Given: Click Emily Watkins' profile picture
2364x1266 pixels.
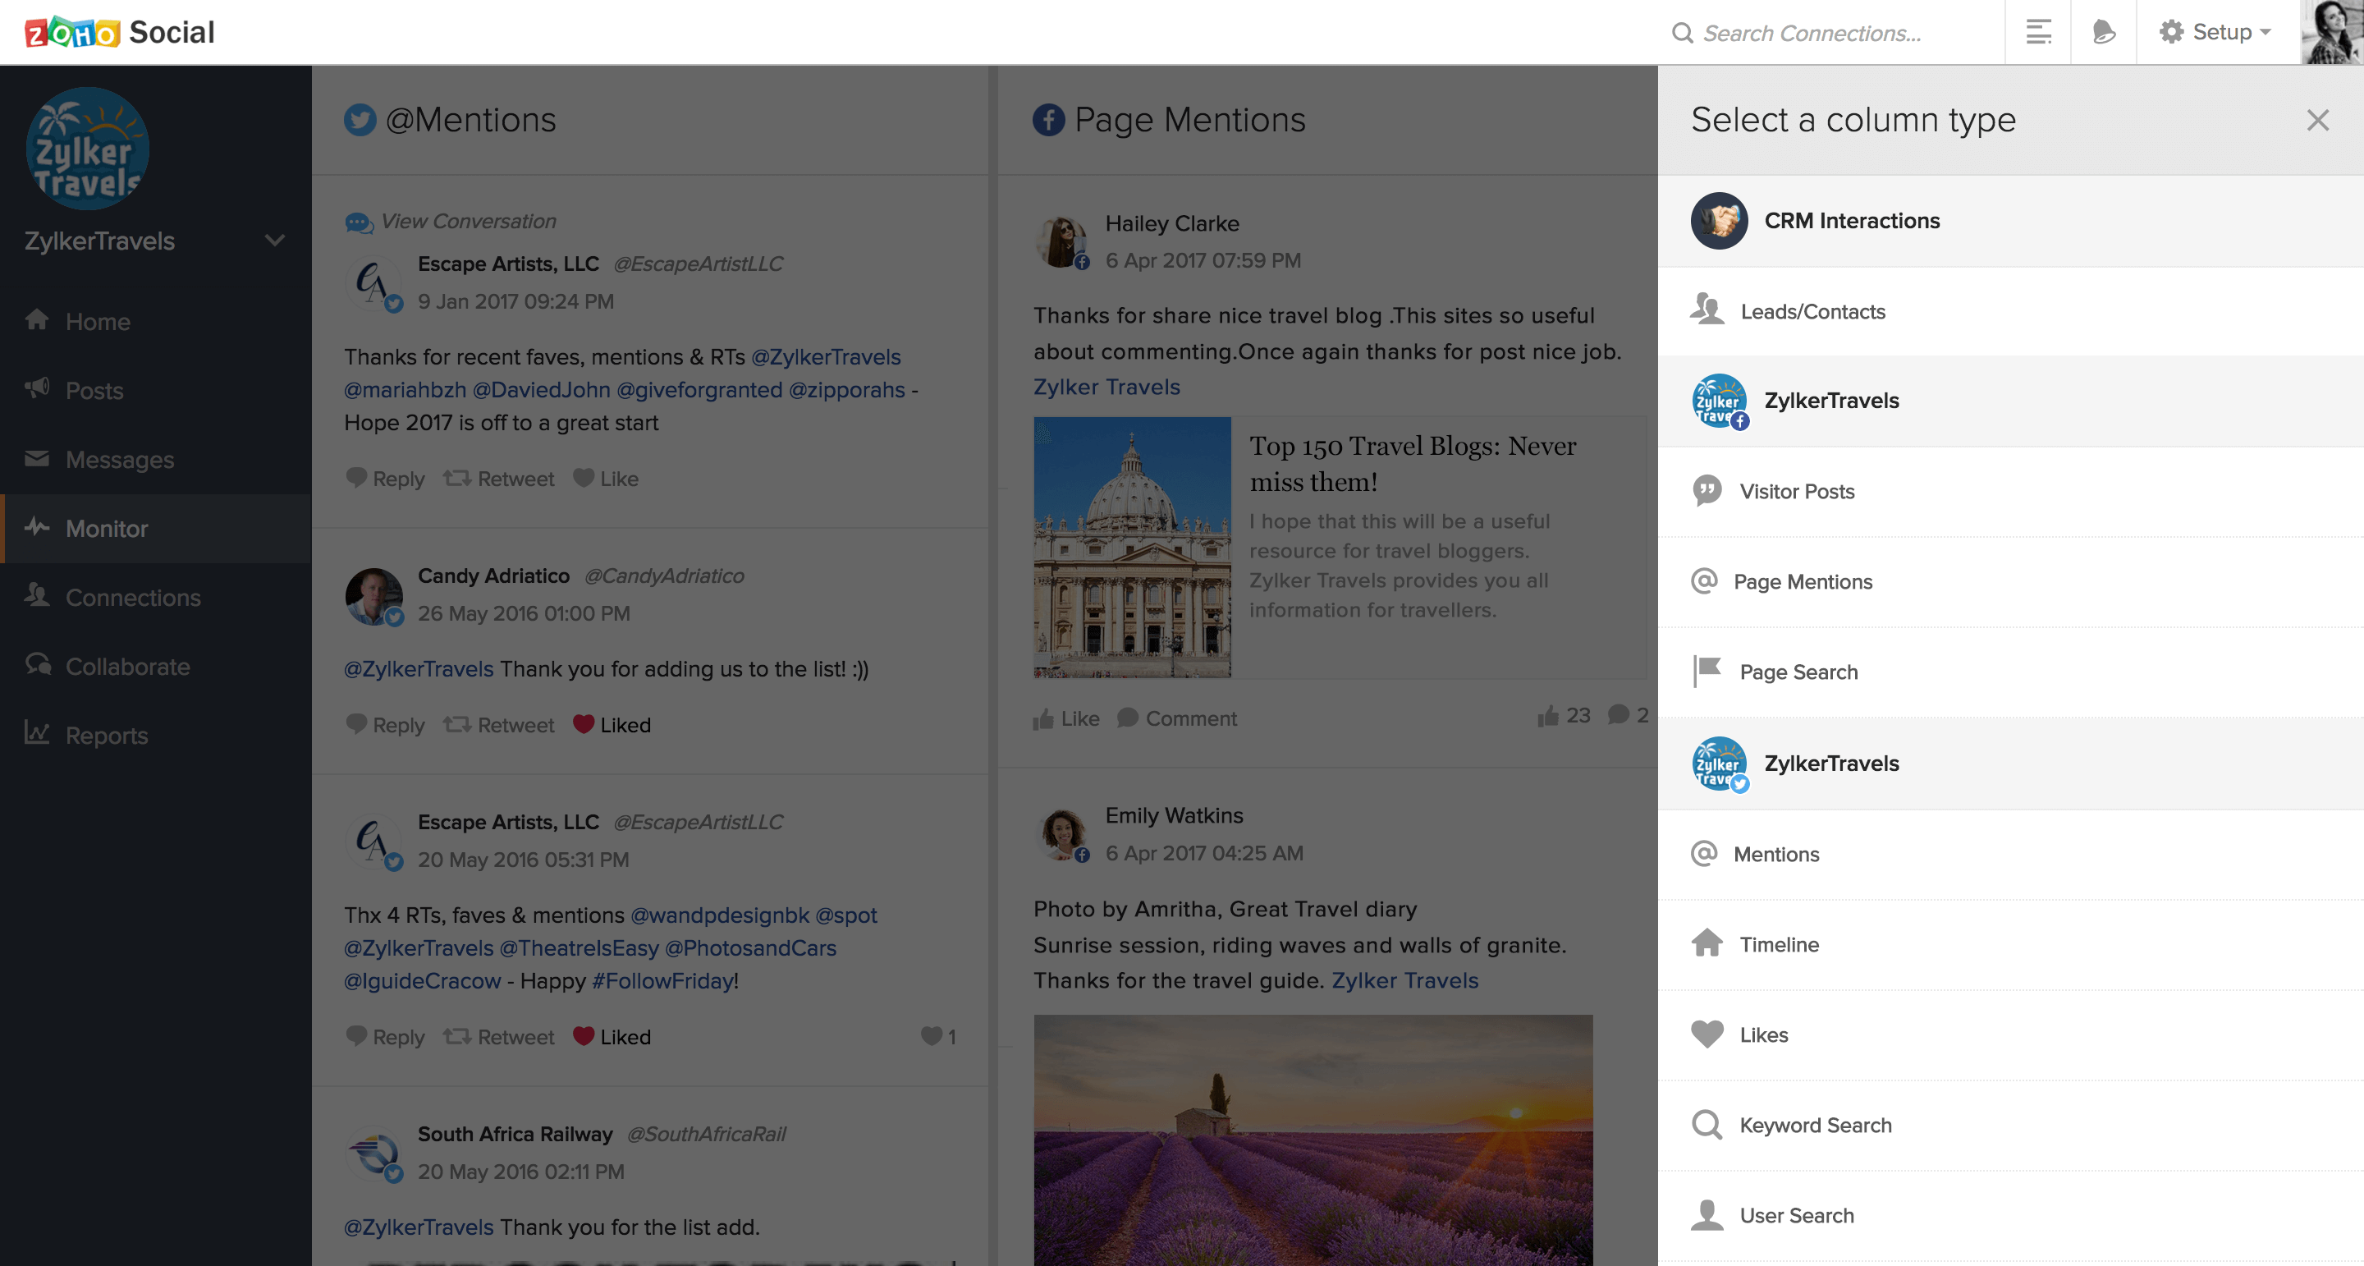Looking at the screenshot, I should 1062,834.
